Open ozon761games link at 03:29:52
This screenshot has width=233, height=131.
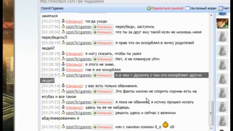[79, 127]
